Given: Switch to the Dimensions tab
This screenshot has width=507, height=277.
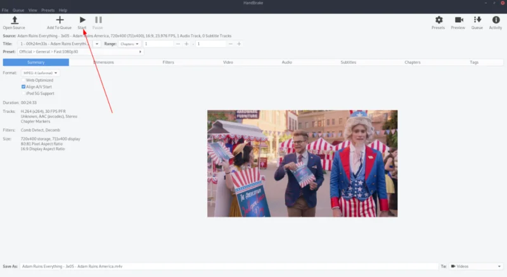Looking at the screenshot, I should [x=103, y=62].
